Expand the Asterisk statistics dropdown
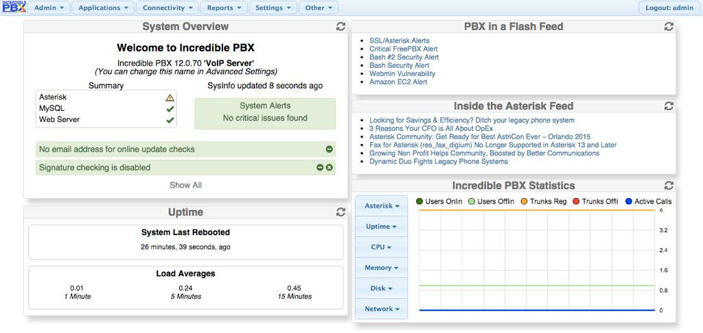 click(382, 206)
